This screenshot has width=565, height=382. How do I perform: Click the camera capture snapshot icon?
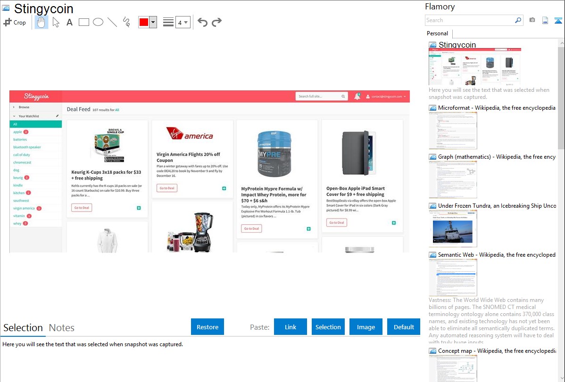coord(532,20)
